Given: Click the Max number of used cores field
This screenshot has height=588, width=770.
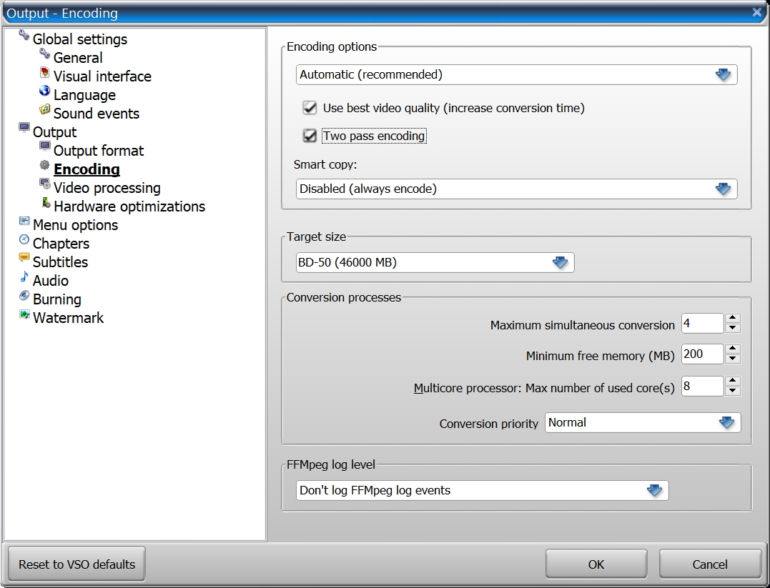Looking at the screenshot, I should point(703,387).
